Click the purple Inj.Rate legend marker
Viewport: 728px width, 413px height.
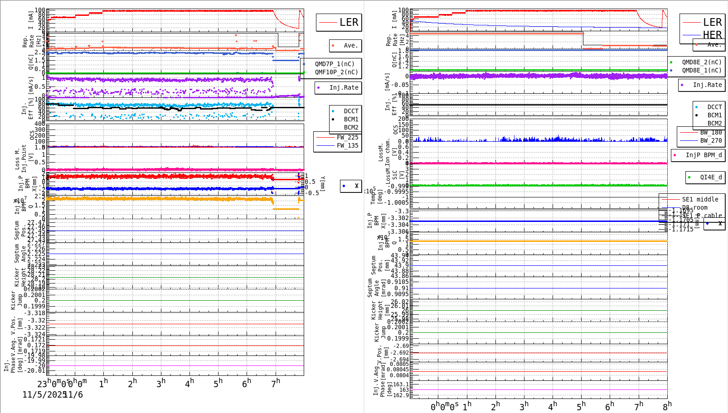click(319, 88)
